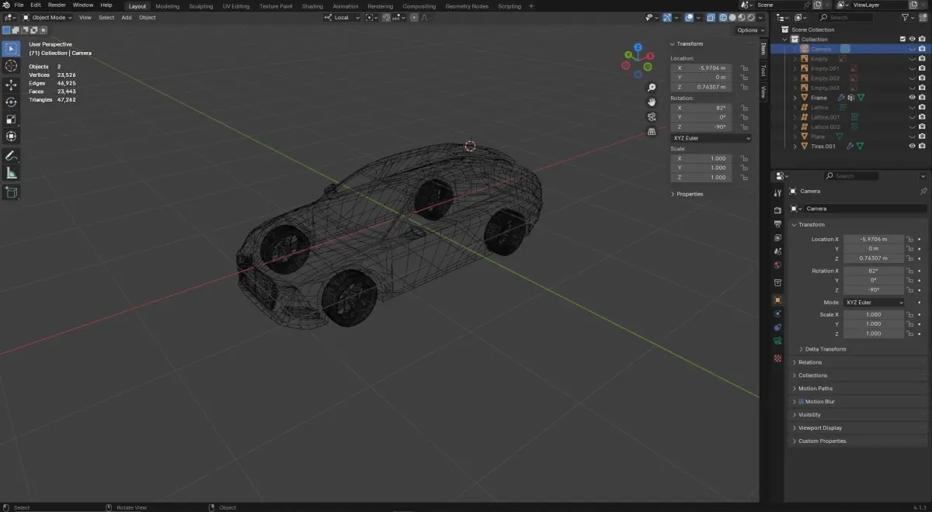Viewport: 932px width, 512px height.
Task: Select the Select Box tool
Action: (12, 49)
